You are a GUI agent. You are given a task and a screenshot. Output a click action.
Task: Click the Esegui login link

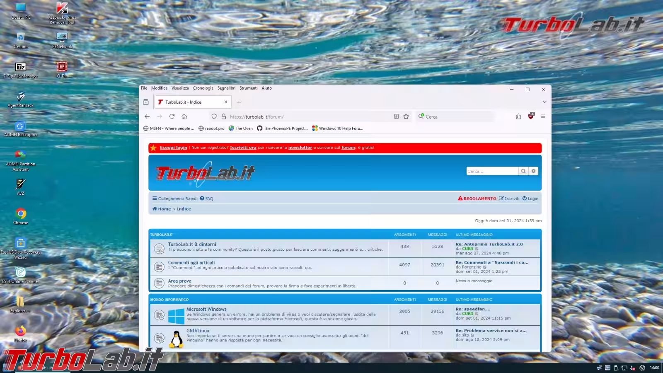173,148
